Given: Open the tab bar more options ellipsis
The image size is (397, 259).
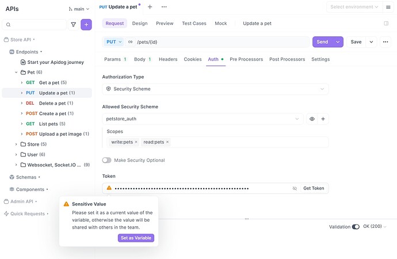Looking at the screenshot, I should pyautogui.click(x=164, y=7).
